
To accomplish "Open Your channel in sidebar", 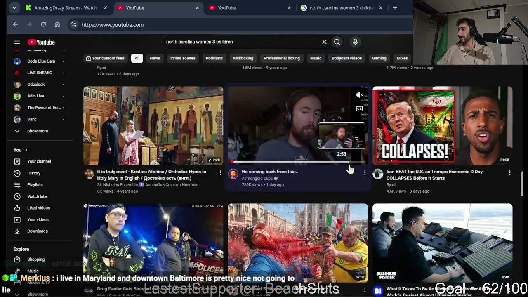I will point(40,161).
